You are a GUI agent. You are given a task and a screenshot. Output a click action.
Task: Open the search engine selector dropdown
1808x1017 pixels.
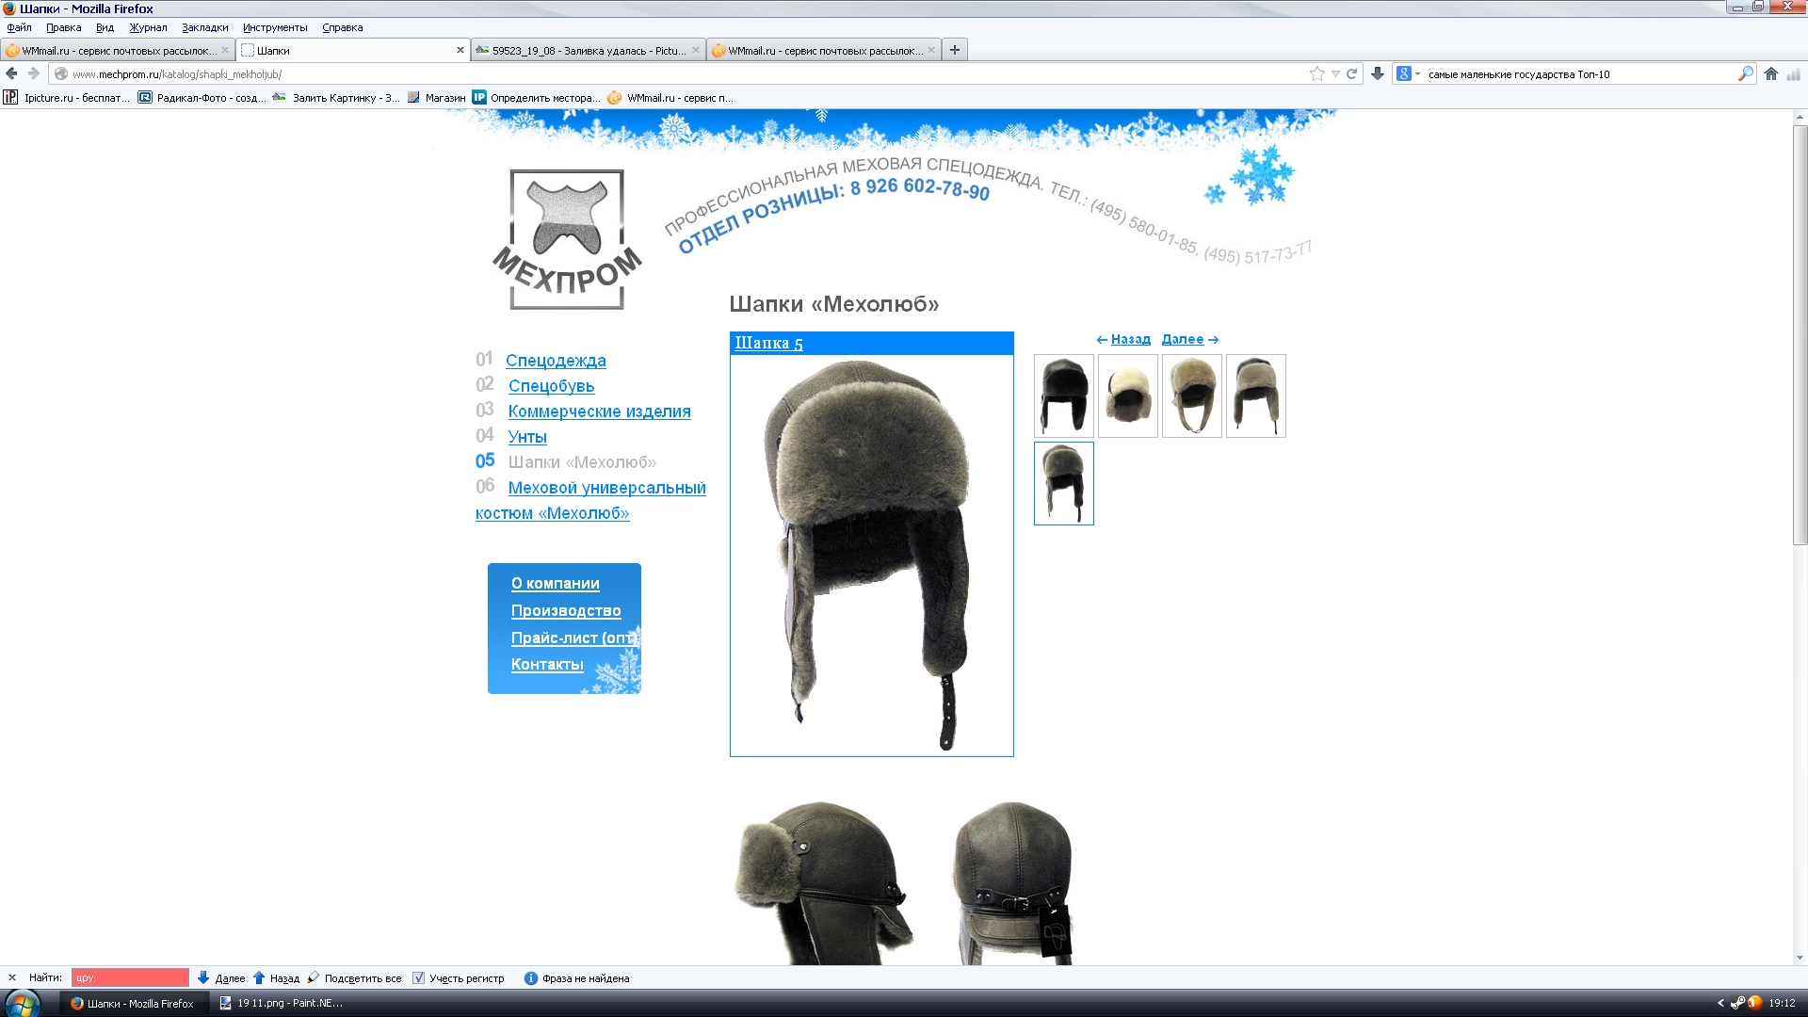pos(1409,73)
